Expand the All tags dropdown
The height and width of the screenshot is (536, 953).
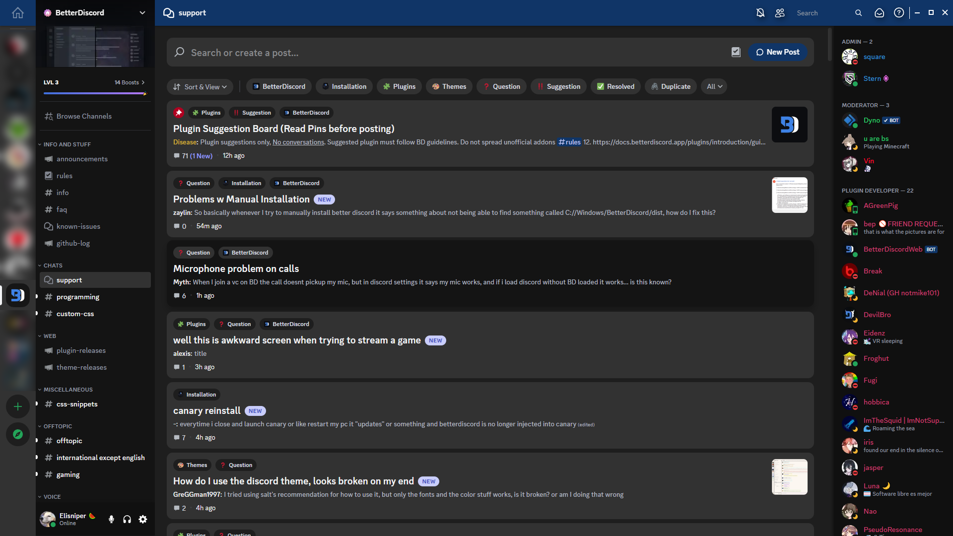point(714,86)
